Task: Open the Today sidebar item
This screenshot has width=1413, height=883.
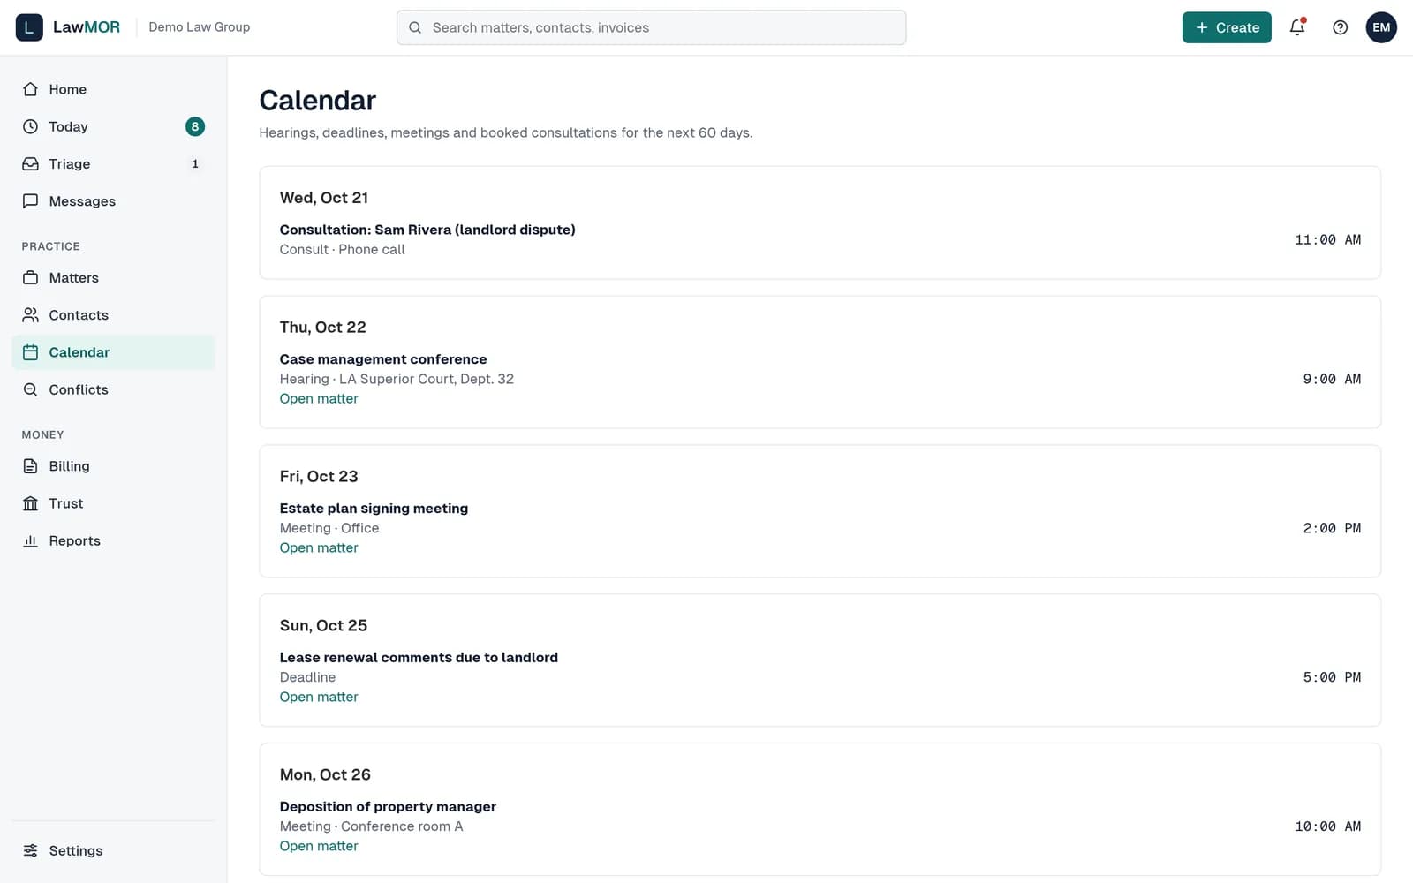Action: click(113, 126)
